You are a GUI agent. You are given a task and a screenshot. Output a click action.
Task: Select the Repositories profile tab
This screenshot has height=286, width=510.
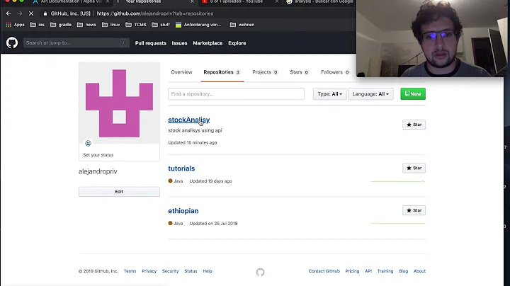click(222, 72)
